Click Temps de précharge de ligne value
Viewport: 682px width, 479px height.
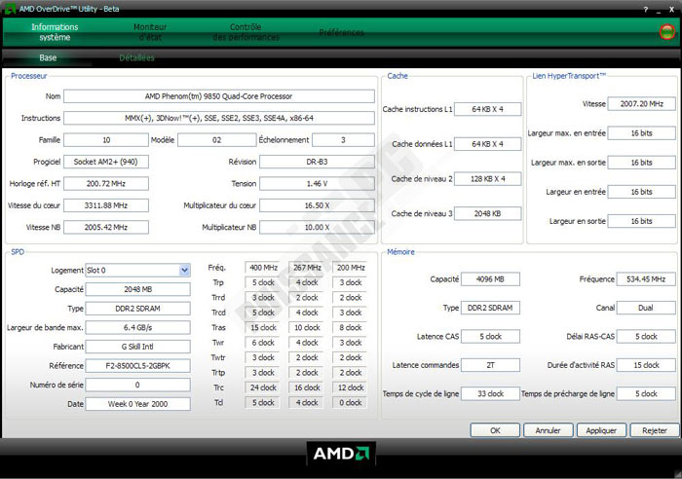[646, 393]
